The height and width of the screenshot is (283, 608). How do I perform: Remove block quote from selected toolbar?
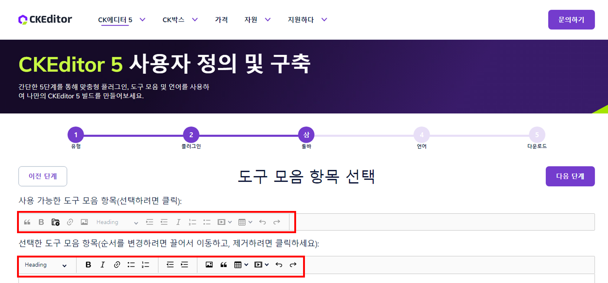(x=224, y=265)
